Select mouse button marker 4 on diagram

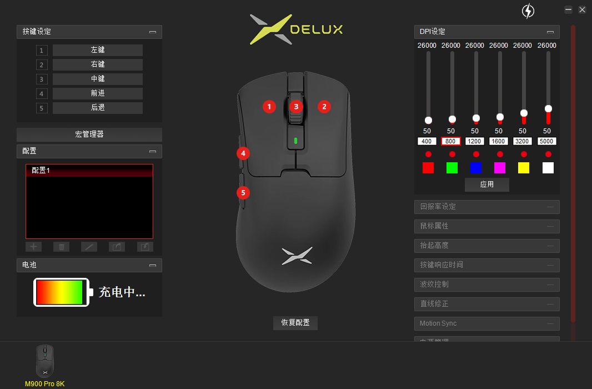pos(243,153)
